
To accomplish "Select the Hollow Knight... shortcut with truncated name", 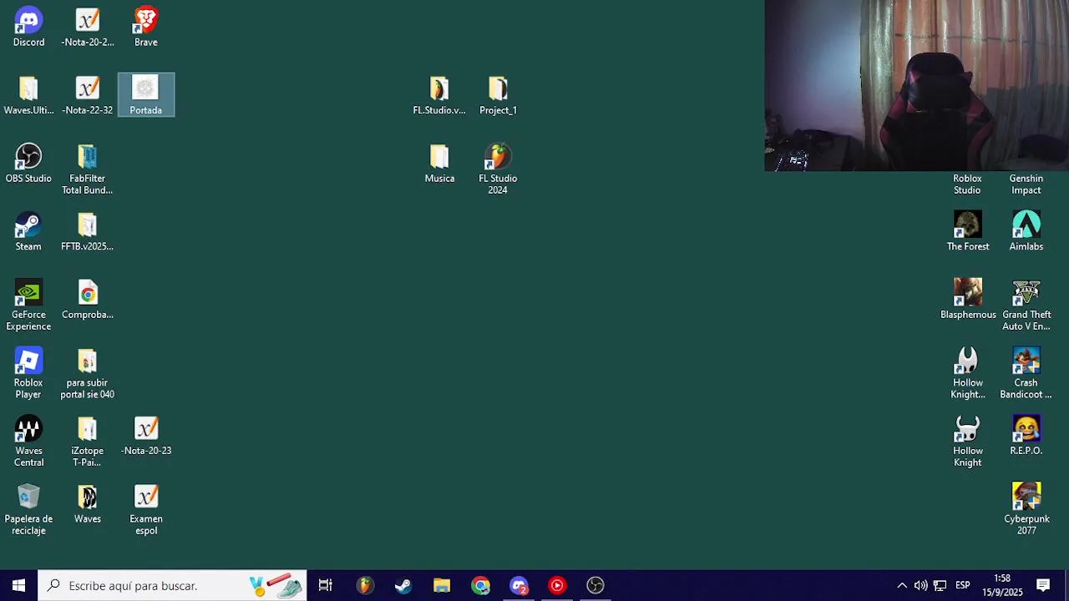I will [968, 373].
